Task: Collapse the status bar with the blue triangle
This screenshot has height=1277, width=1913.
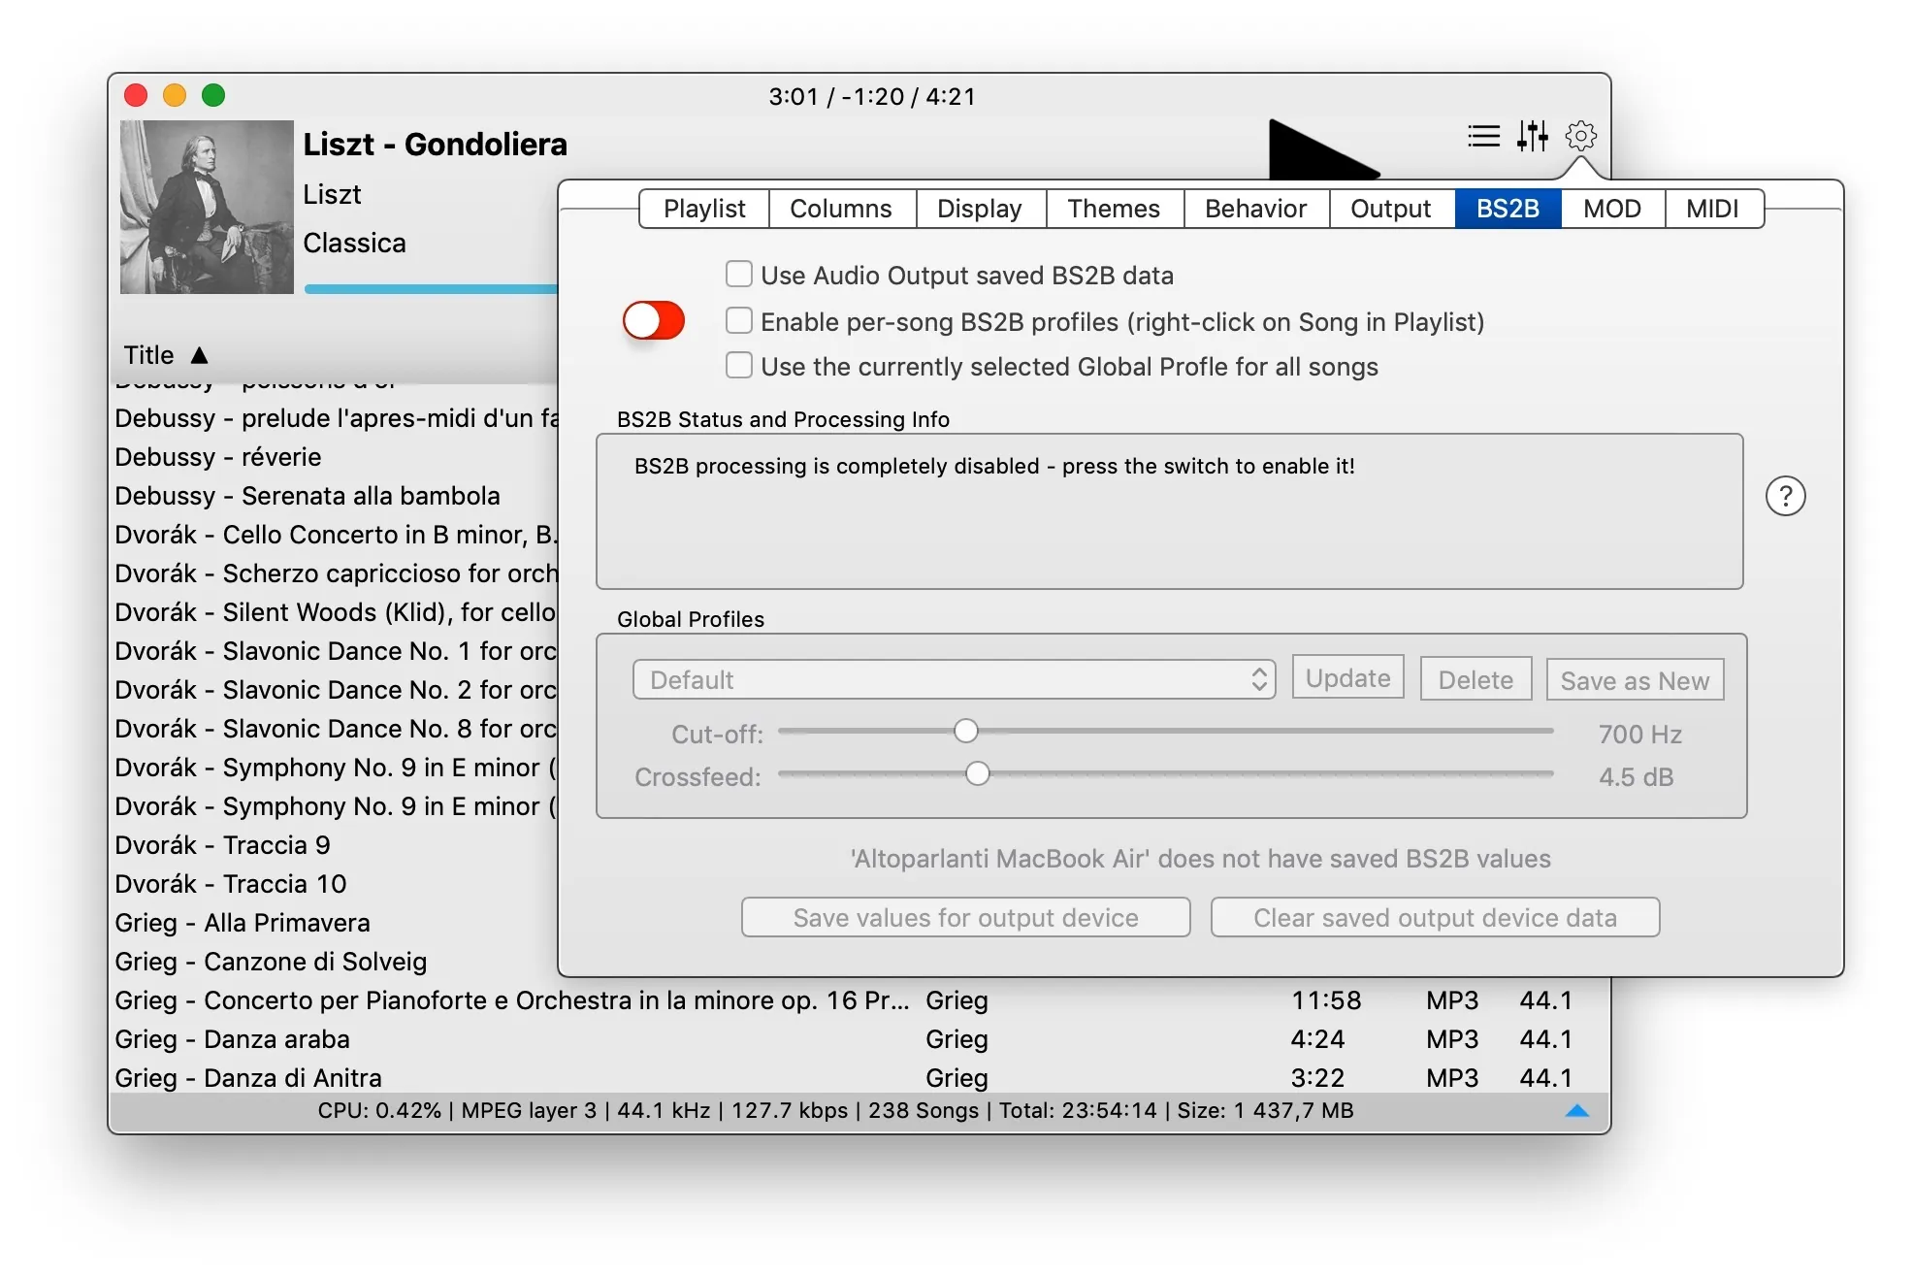Action: pos(1576,1110)
